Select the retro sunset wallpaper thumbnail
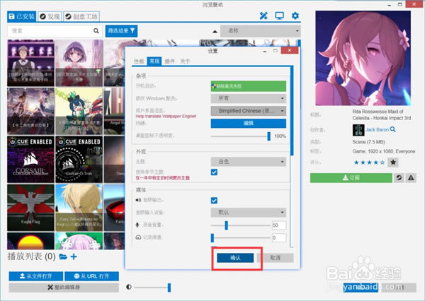The image size is (425, 301). [30, 241]
